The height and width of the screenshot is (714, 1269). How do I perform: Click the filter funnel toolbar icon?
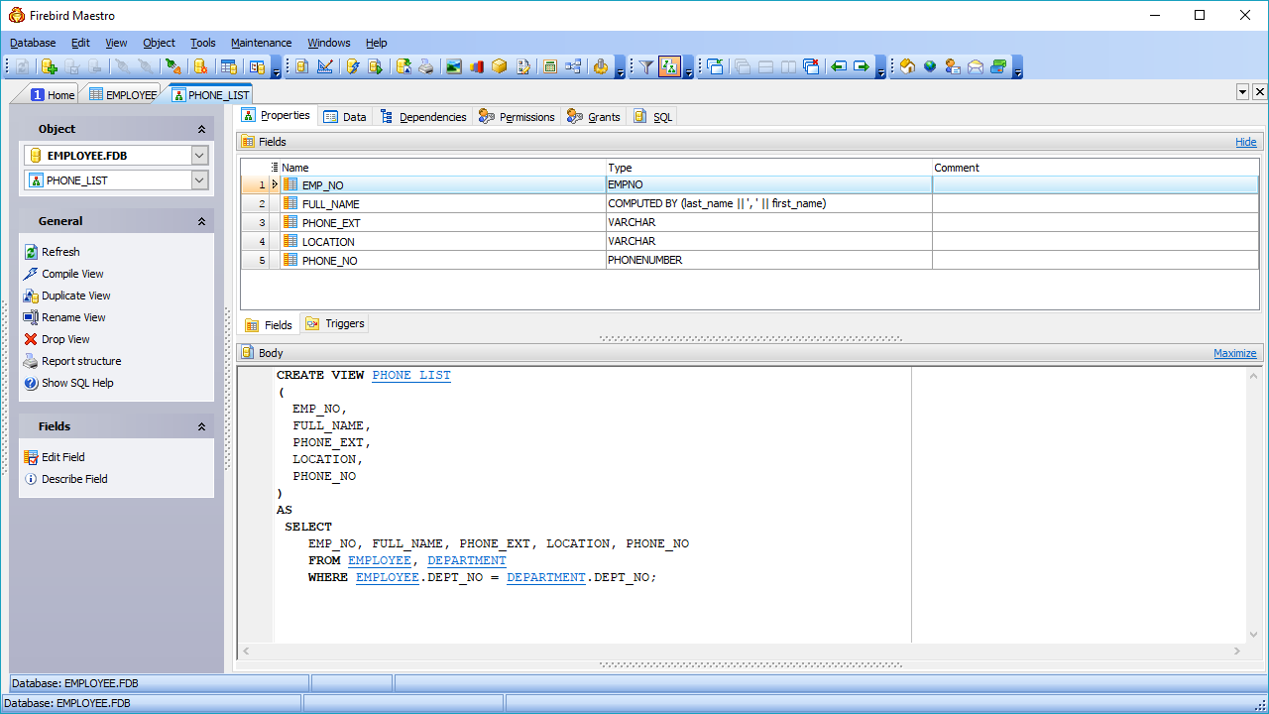click(x=645, y=66)
